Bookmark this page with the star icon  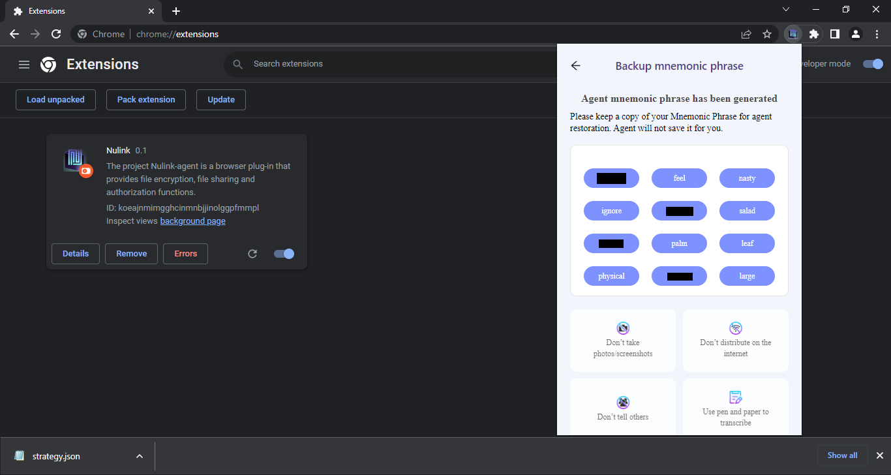click(767, 34)
